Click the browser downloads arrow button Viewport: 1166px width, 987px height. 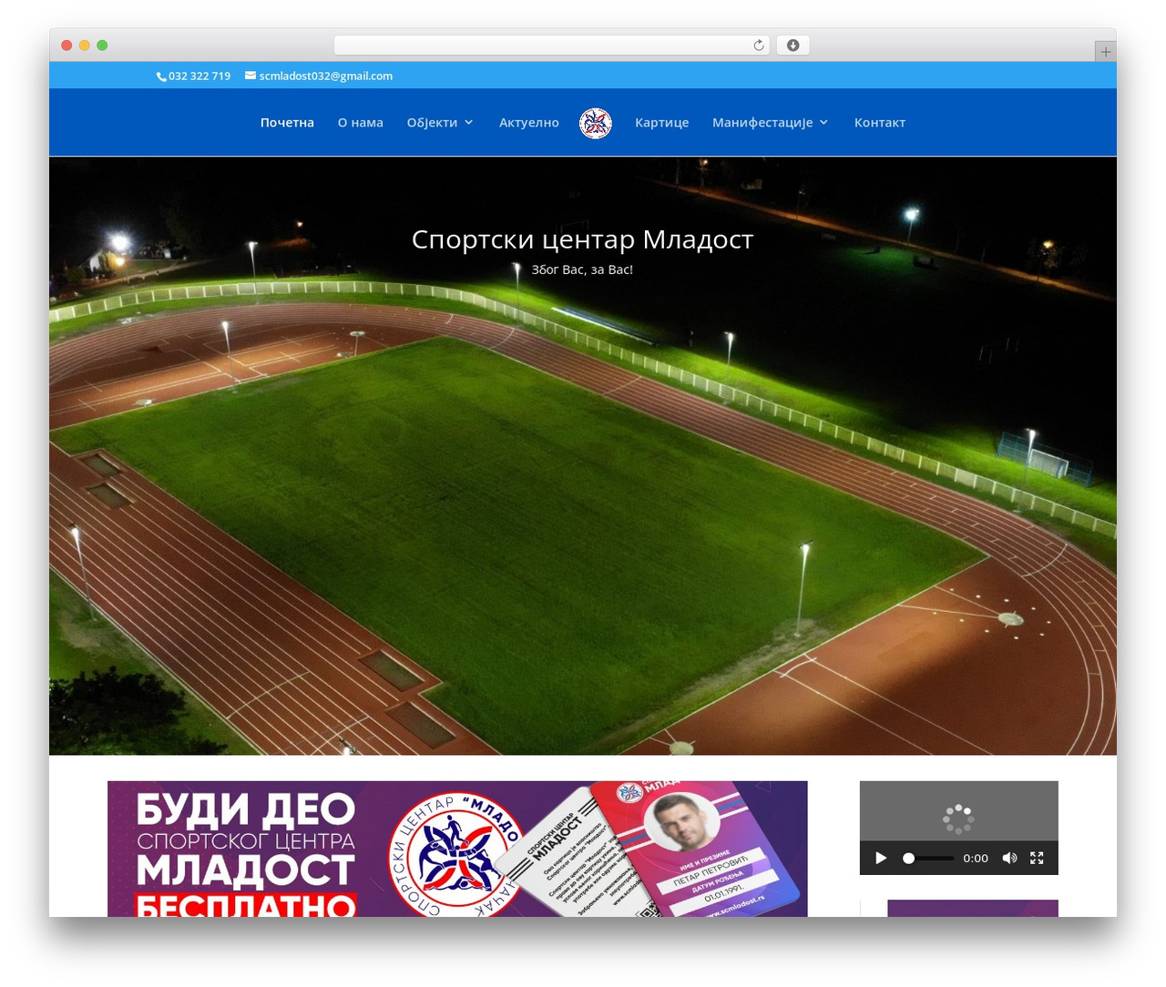click(793, 46)
